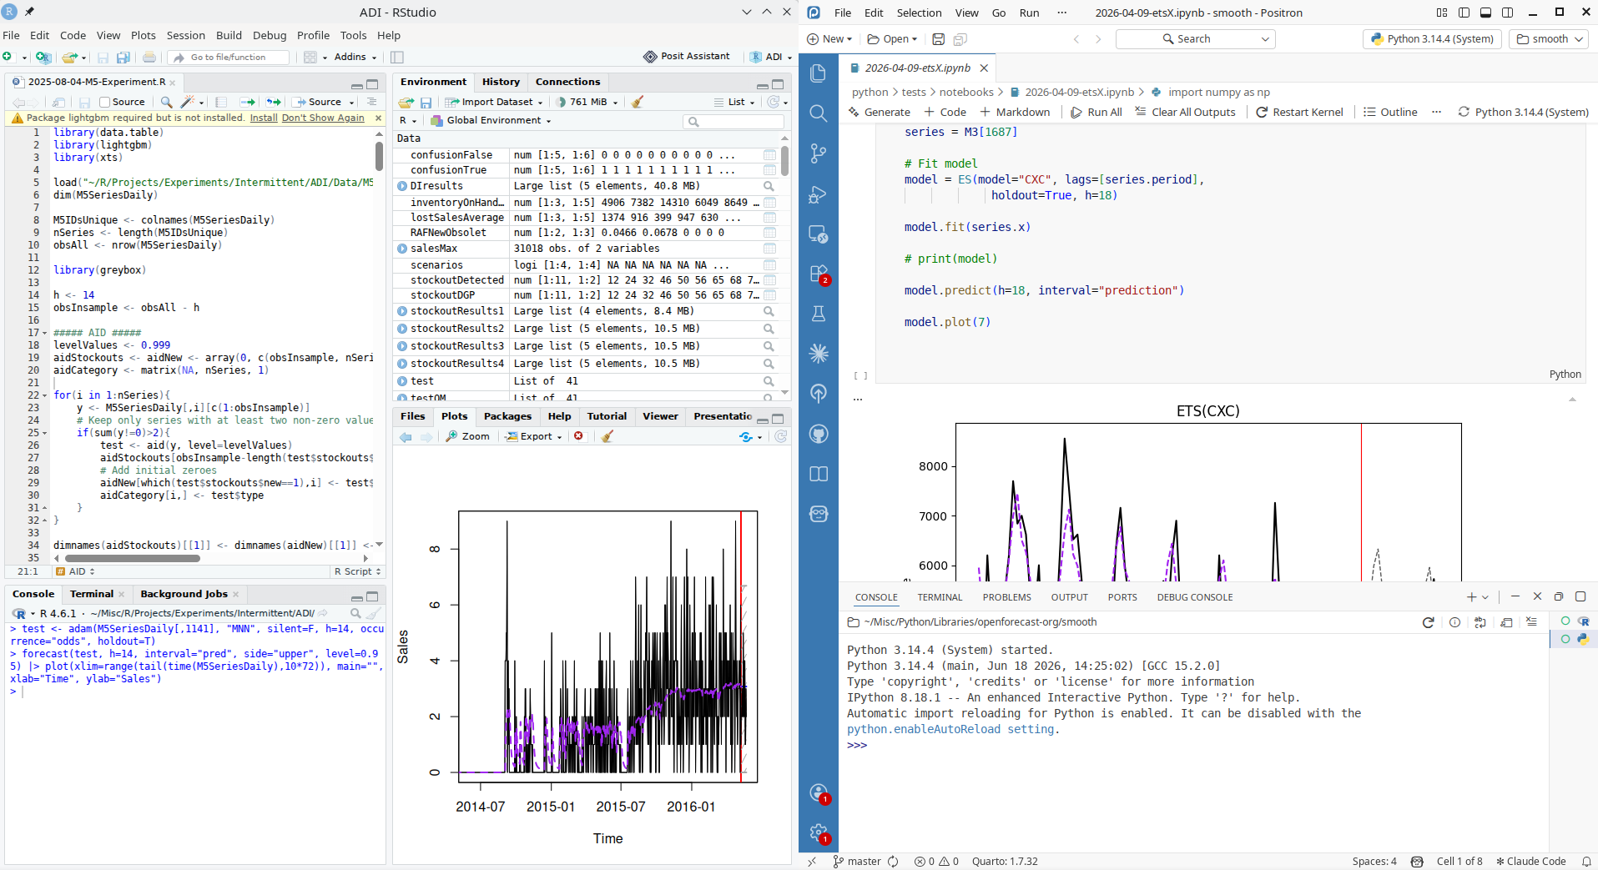
Task: Click Don't Show Again link
Action: (323, 118)
